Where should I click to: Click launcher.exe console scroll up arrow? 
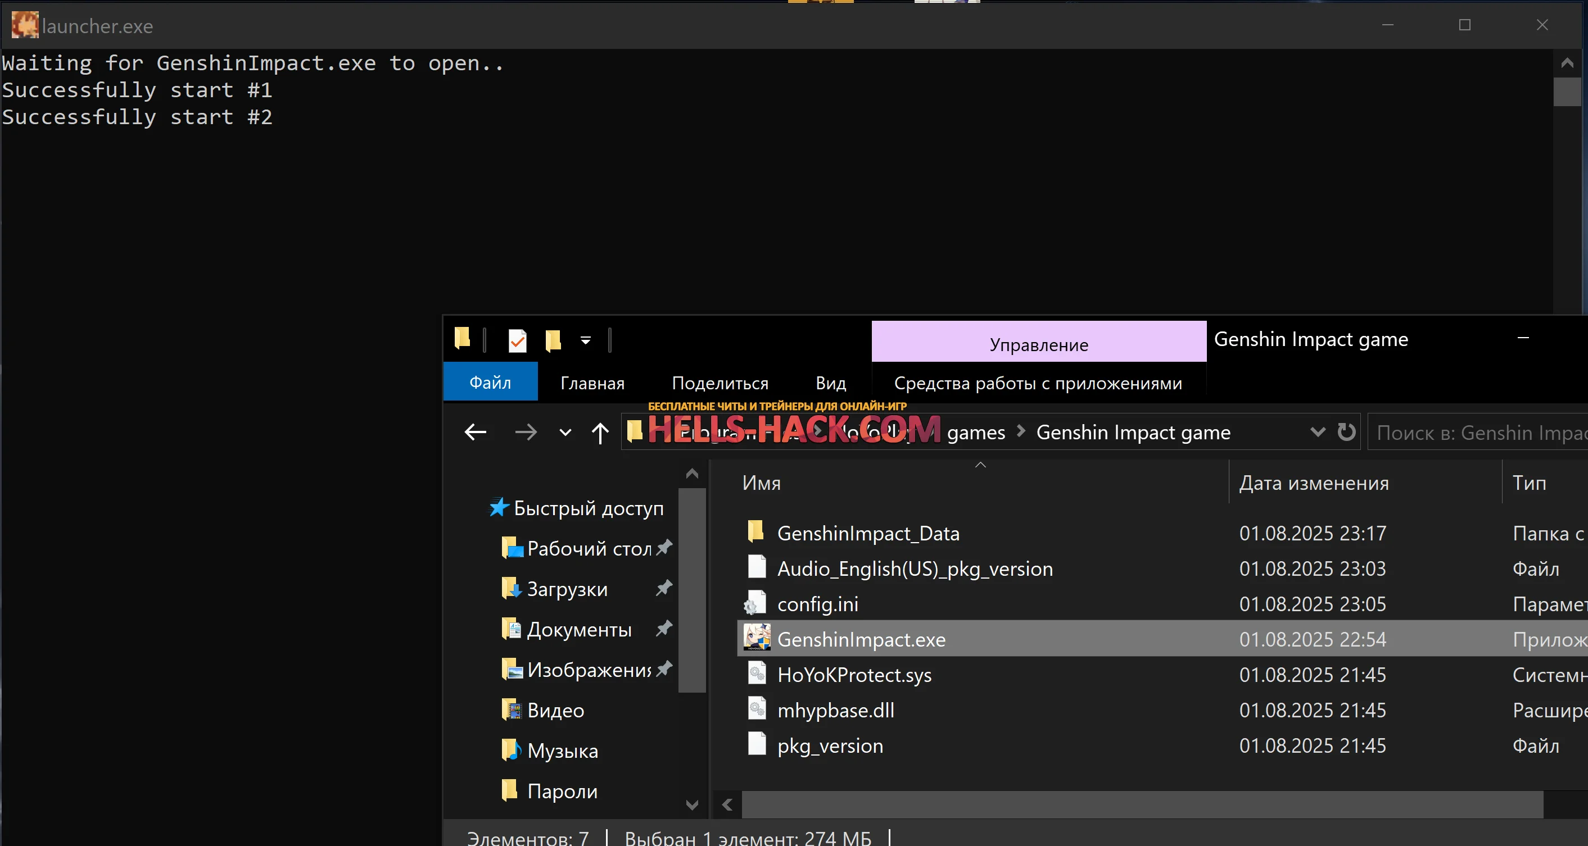click(1567, 63)
